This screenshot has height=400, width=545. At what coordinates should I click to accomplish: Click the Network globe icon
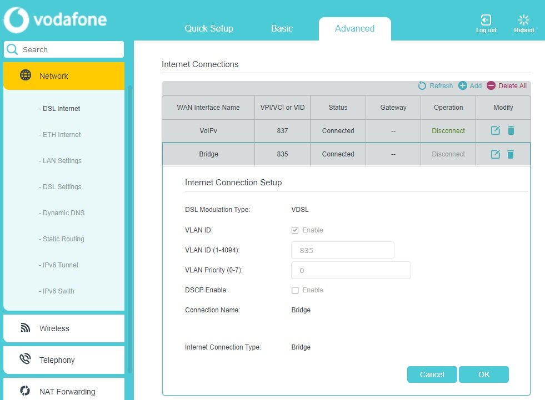[26, 75]
